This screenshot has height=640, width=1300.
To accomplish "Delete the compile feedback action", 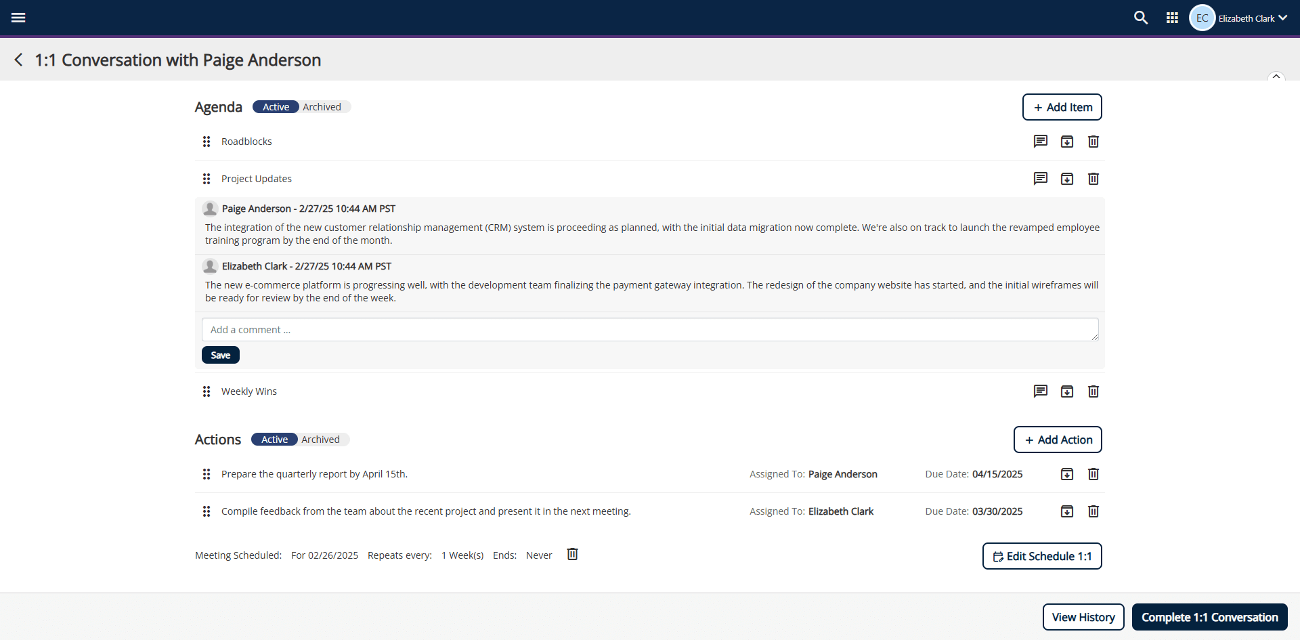I will click(1093, 511).
